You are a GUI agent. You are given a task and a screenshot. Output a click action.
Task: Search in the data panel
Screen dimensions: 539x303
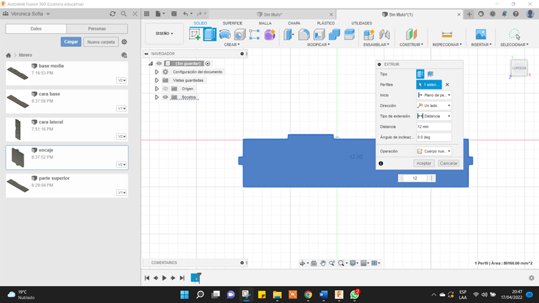(x=123, y=14)
